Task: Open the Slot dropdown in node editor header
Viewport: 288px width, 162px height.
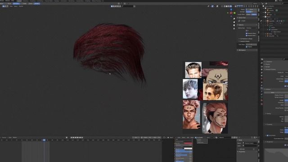Action: click(208, 138)
